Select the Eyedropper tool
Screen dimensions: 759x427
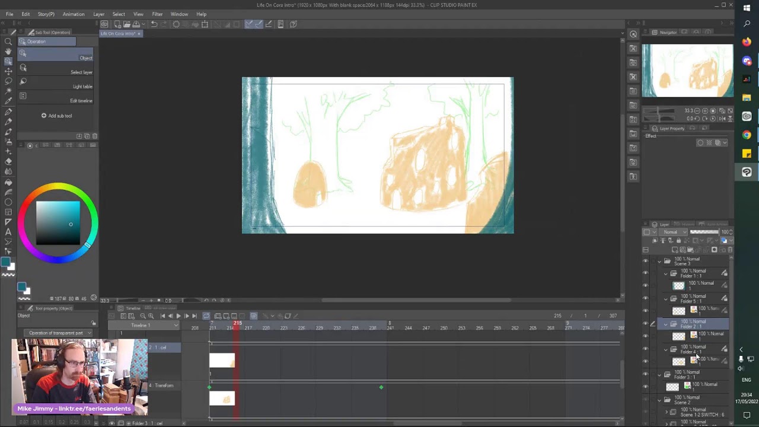point(8,101)
